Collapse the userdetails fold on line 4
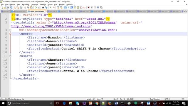Screen dimensions: 188x106 [x=11, y=30]
